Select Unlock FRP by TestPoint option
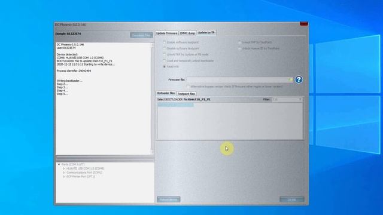Screen dimensions: 383x215 click(x=239, y=42)
